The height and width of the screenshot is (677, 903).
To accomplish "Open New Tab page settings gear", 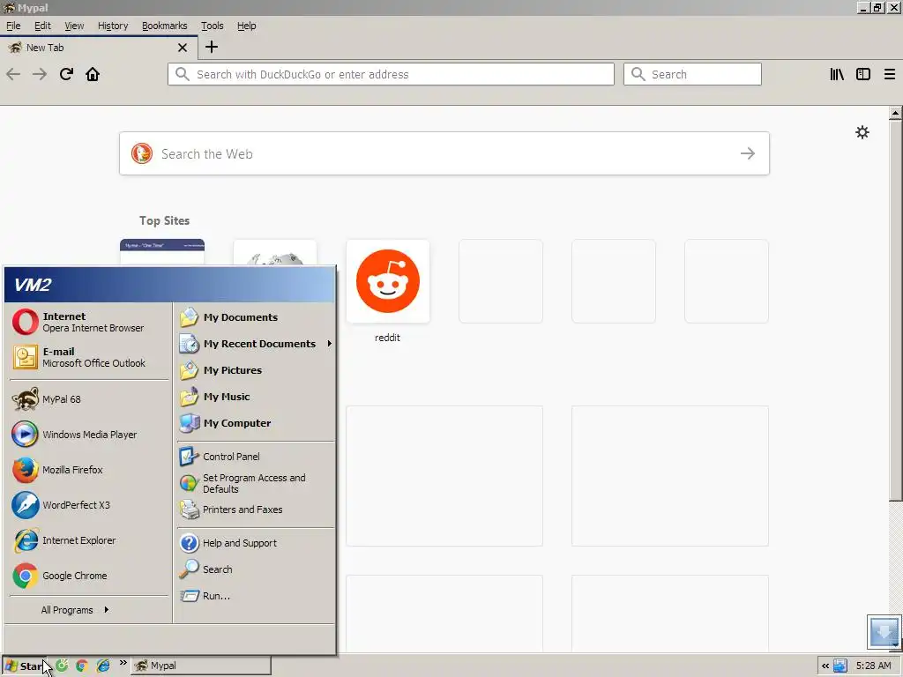I will tap(862, 132).
